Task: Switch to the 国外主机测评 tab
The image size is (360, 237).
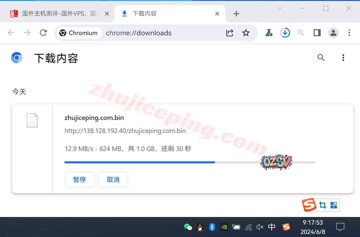Action: pos(60,14)
